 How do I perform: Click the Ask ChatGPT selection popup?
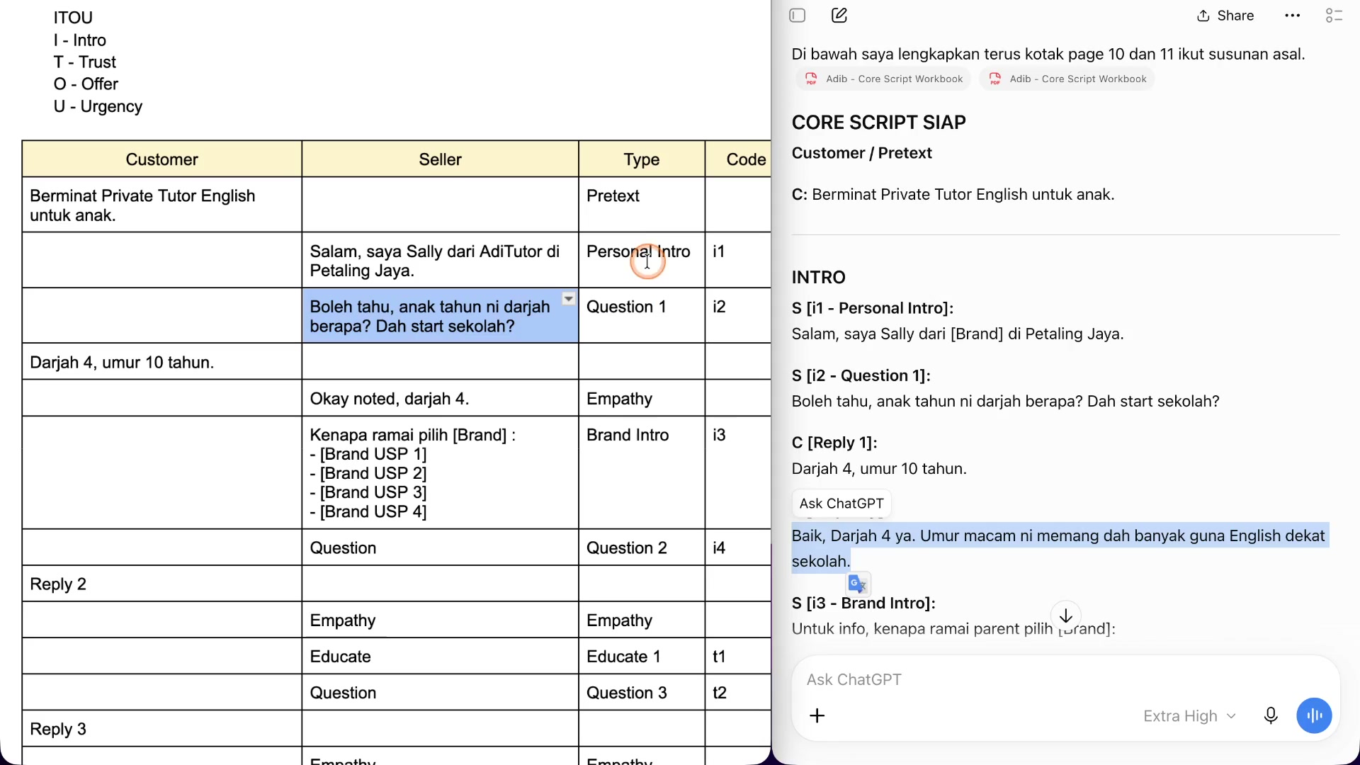(x=841, y=504)
